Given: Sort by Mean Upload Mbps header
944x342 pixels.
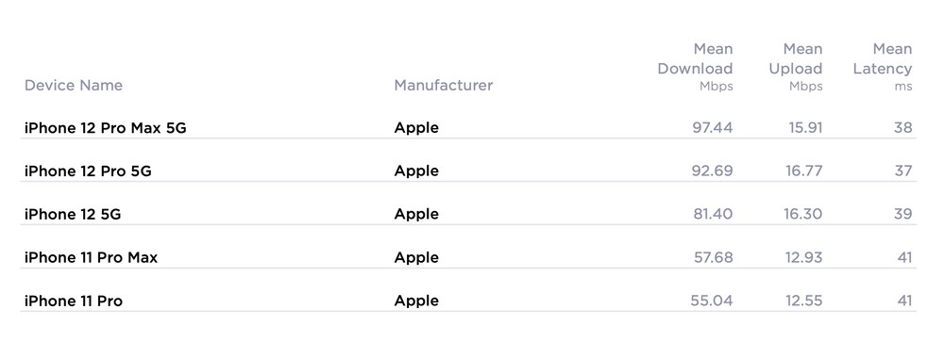Looking at the screenshot, I should pos(795,67).
